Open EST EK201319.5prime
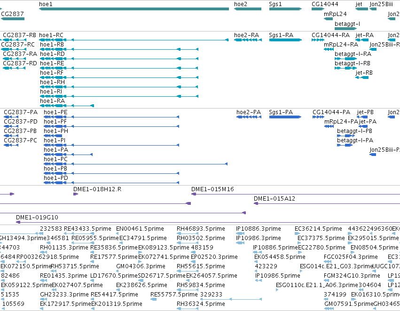Screen dimensions: 400x311 117,304
